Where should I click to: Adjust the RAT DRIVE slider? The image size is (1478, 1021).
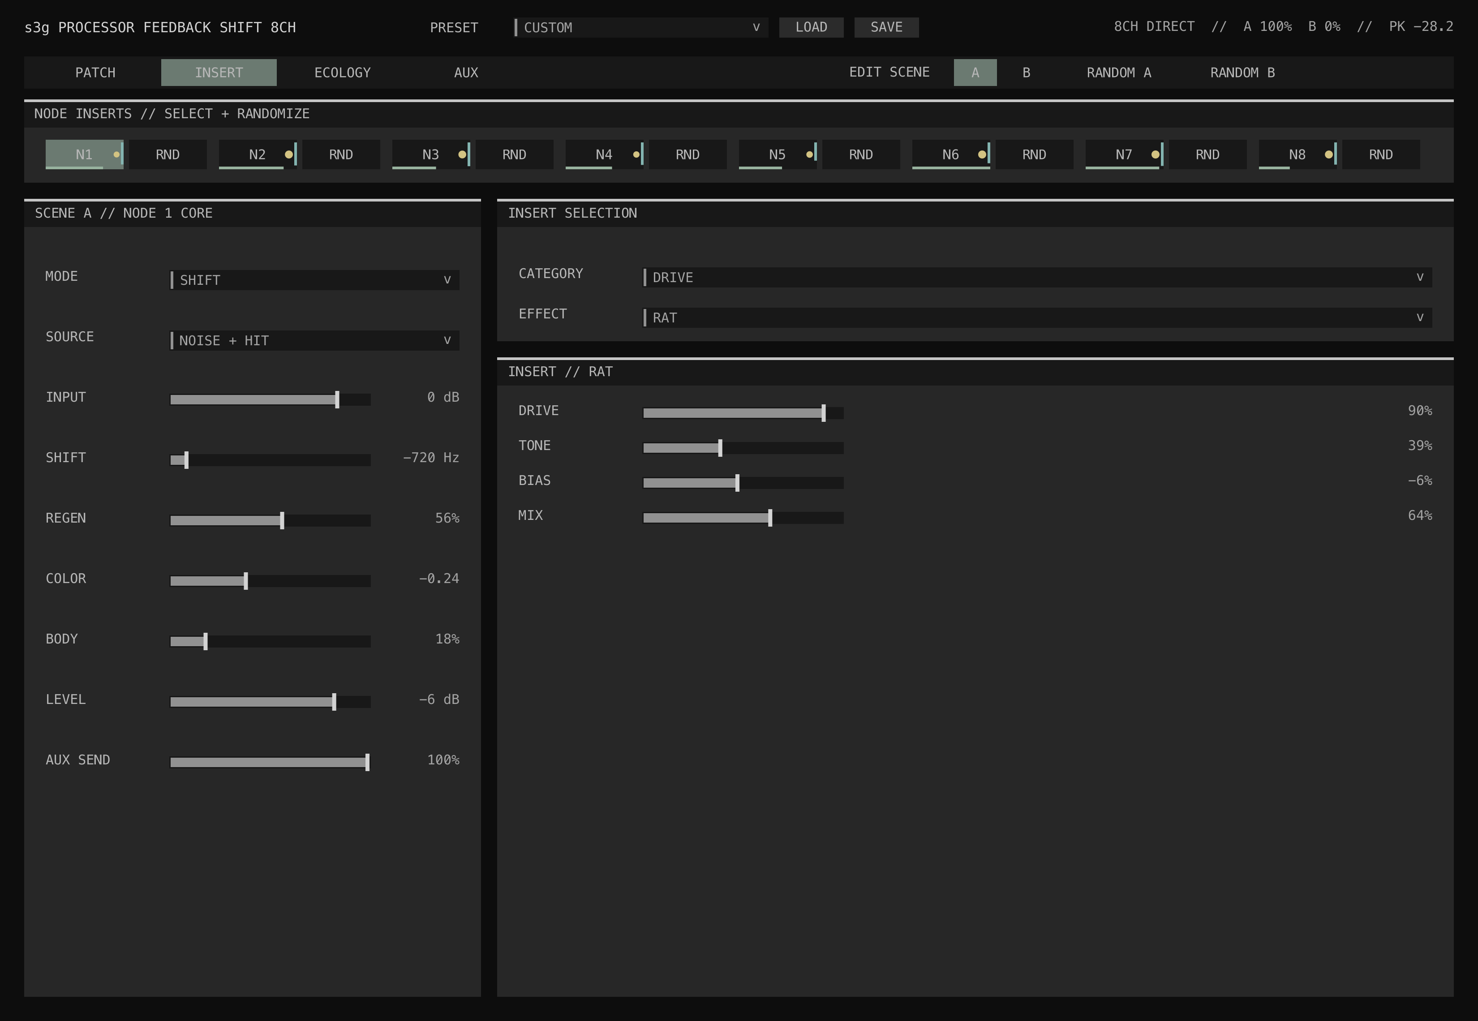coord(743,413)
